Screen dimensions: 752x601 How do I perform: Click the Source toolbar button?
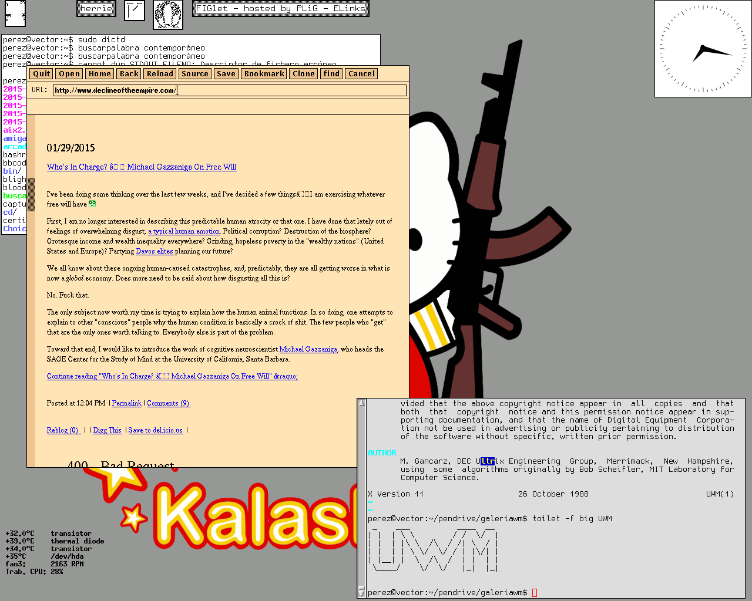pyautogui.click(x=194, y=74)
